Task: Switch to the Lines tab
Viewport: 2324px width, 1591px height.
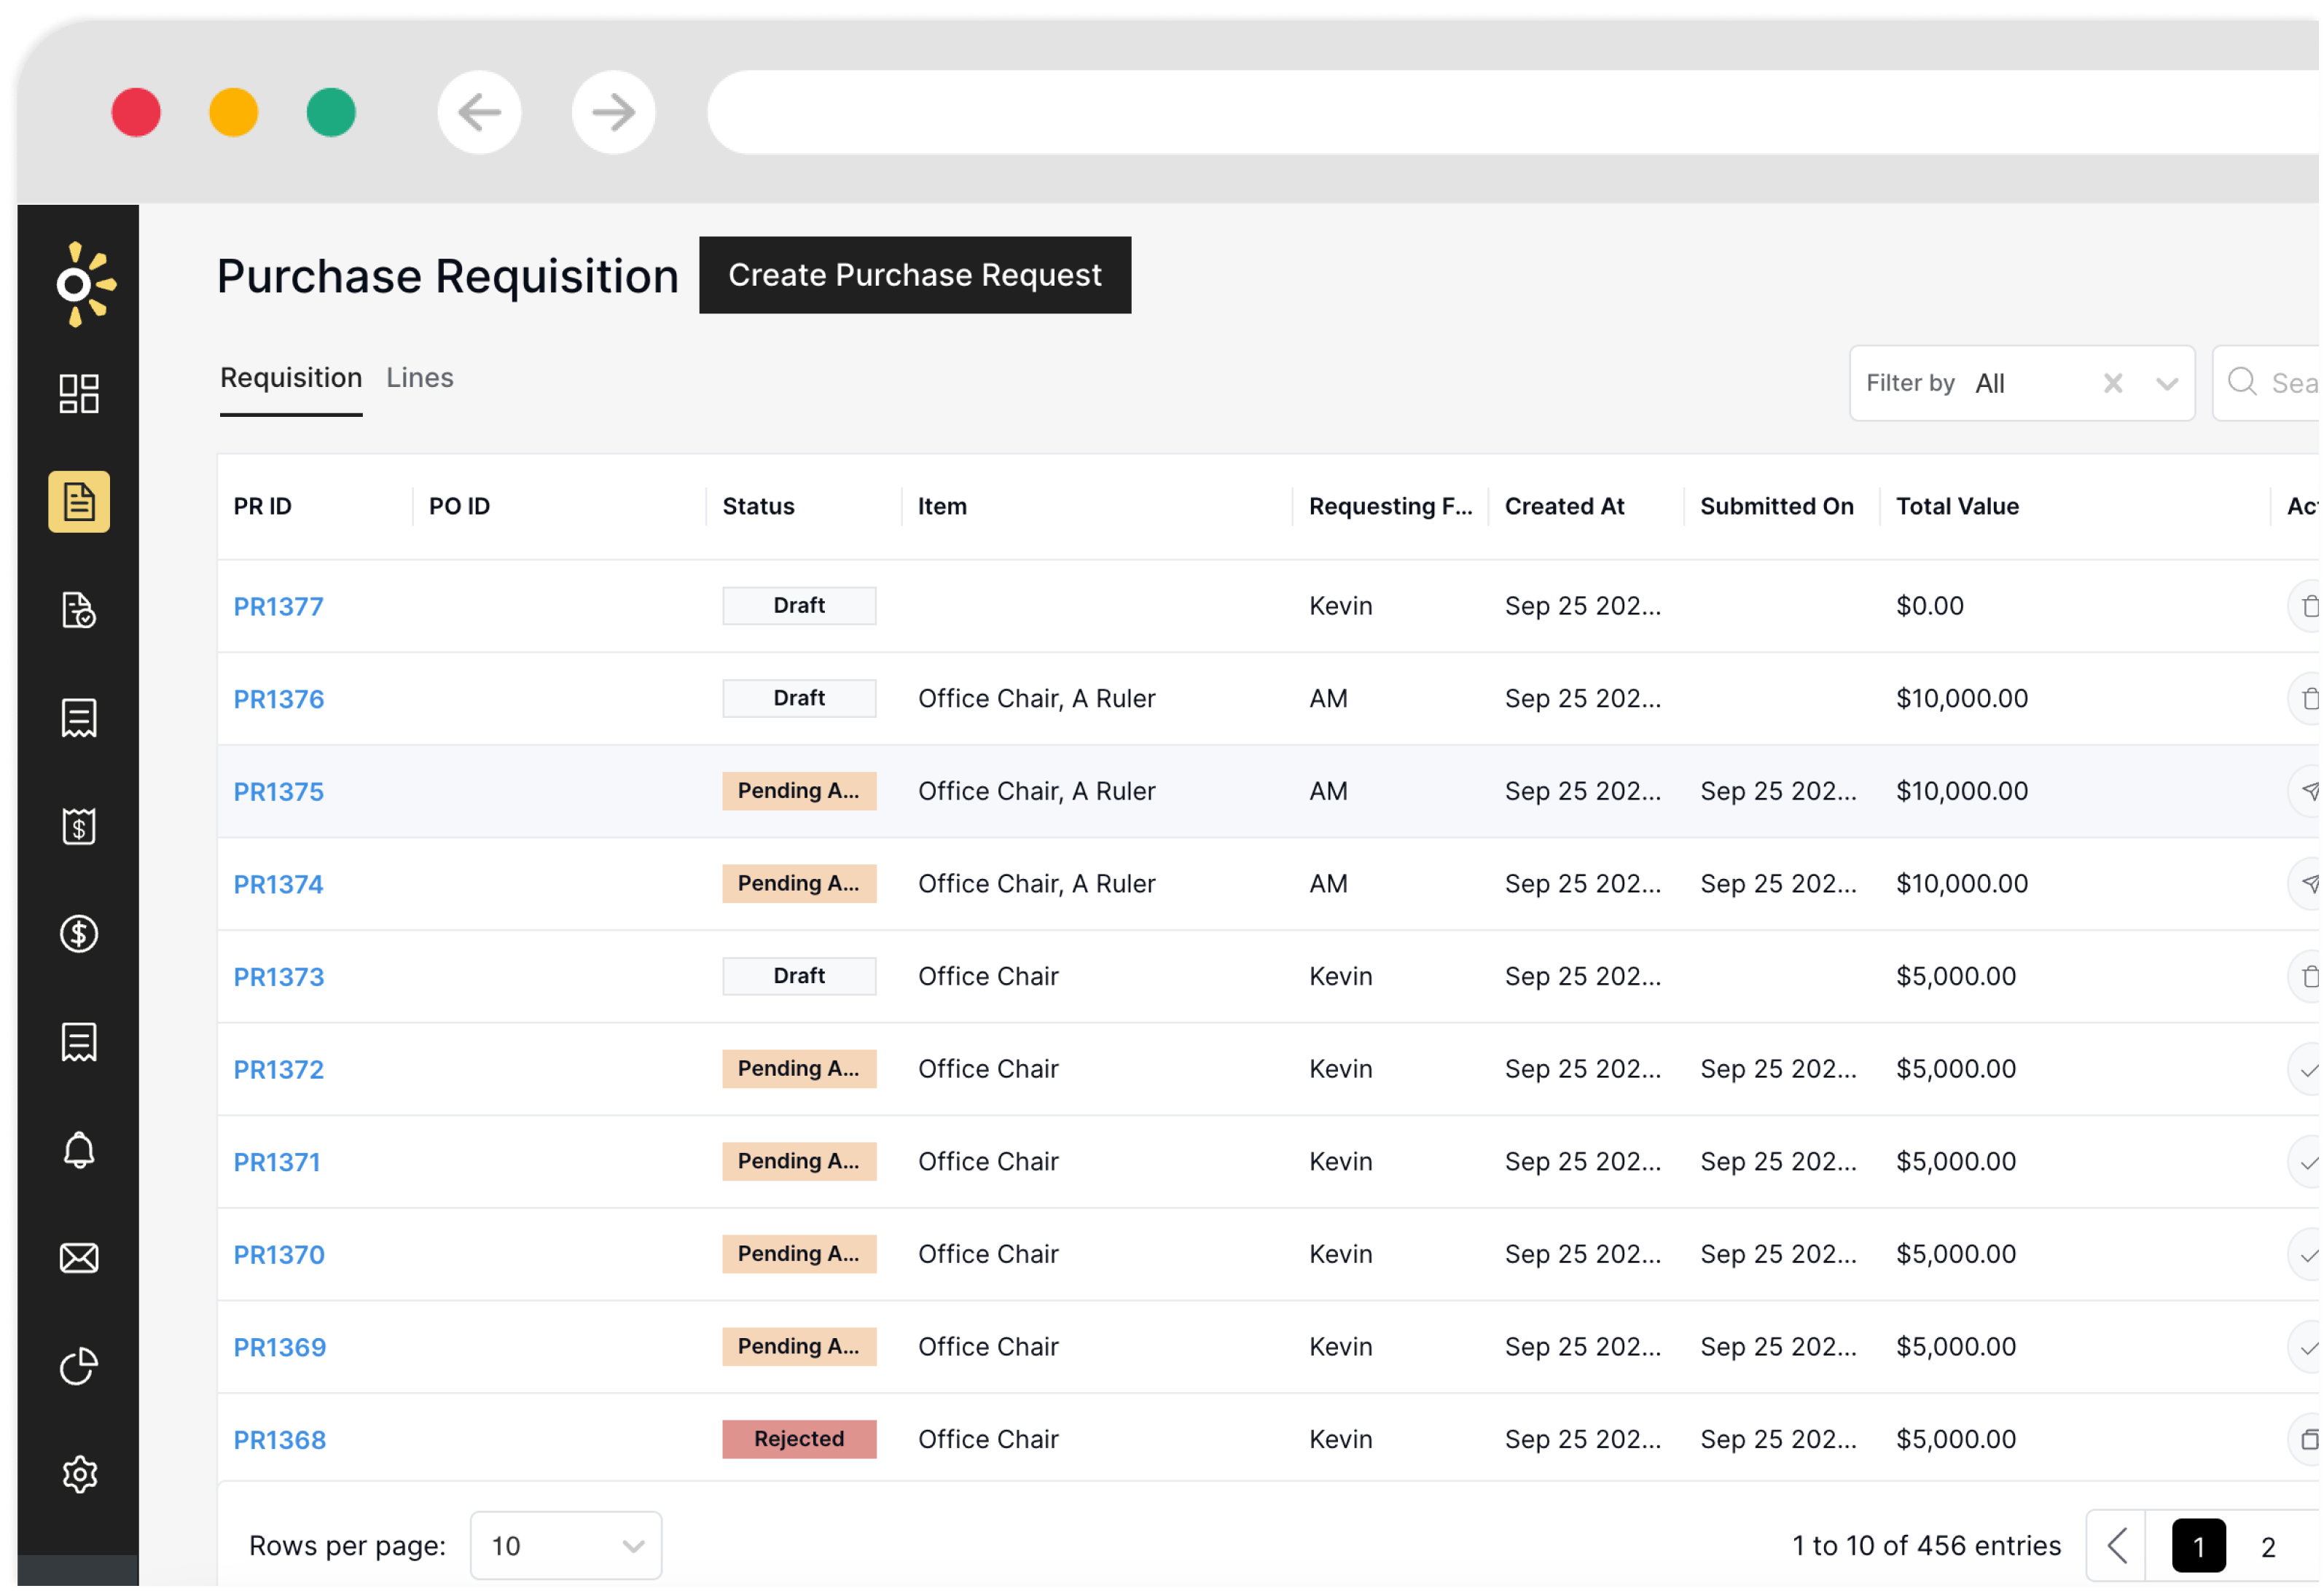Action: coord(420,378)
